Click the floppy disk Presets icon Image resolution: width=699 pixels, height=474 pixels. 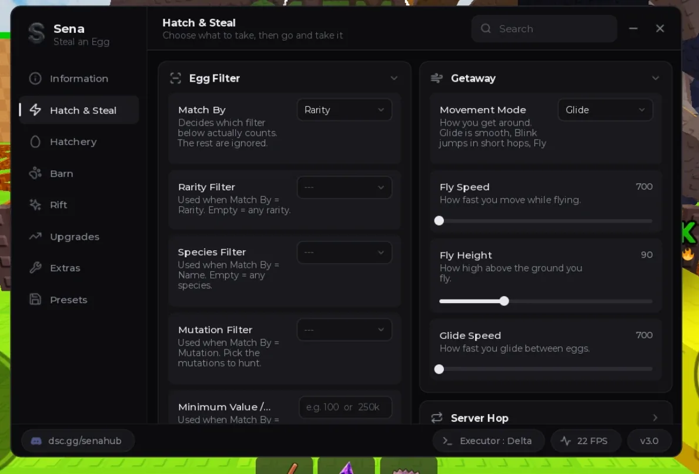[x=35, y=300]
